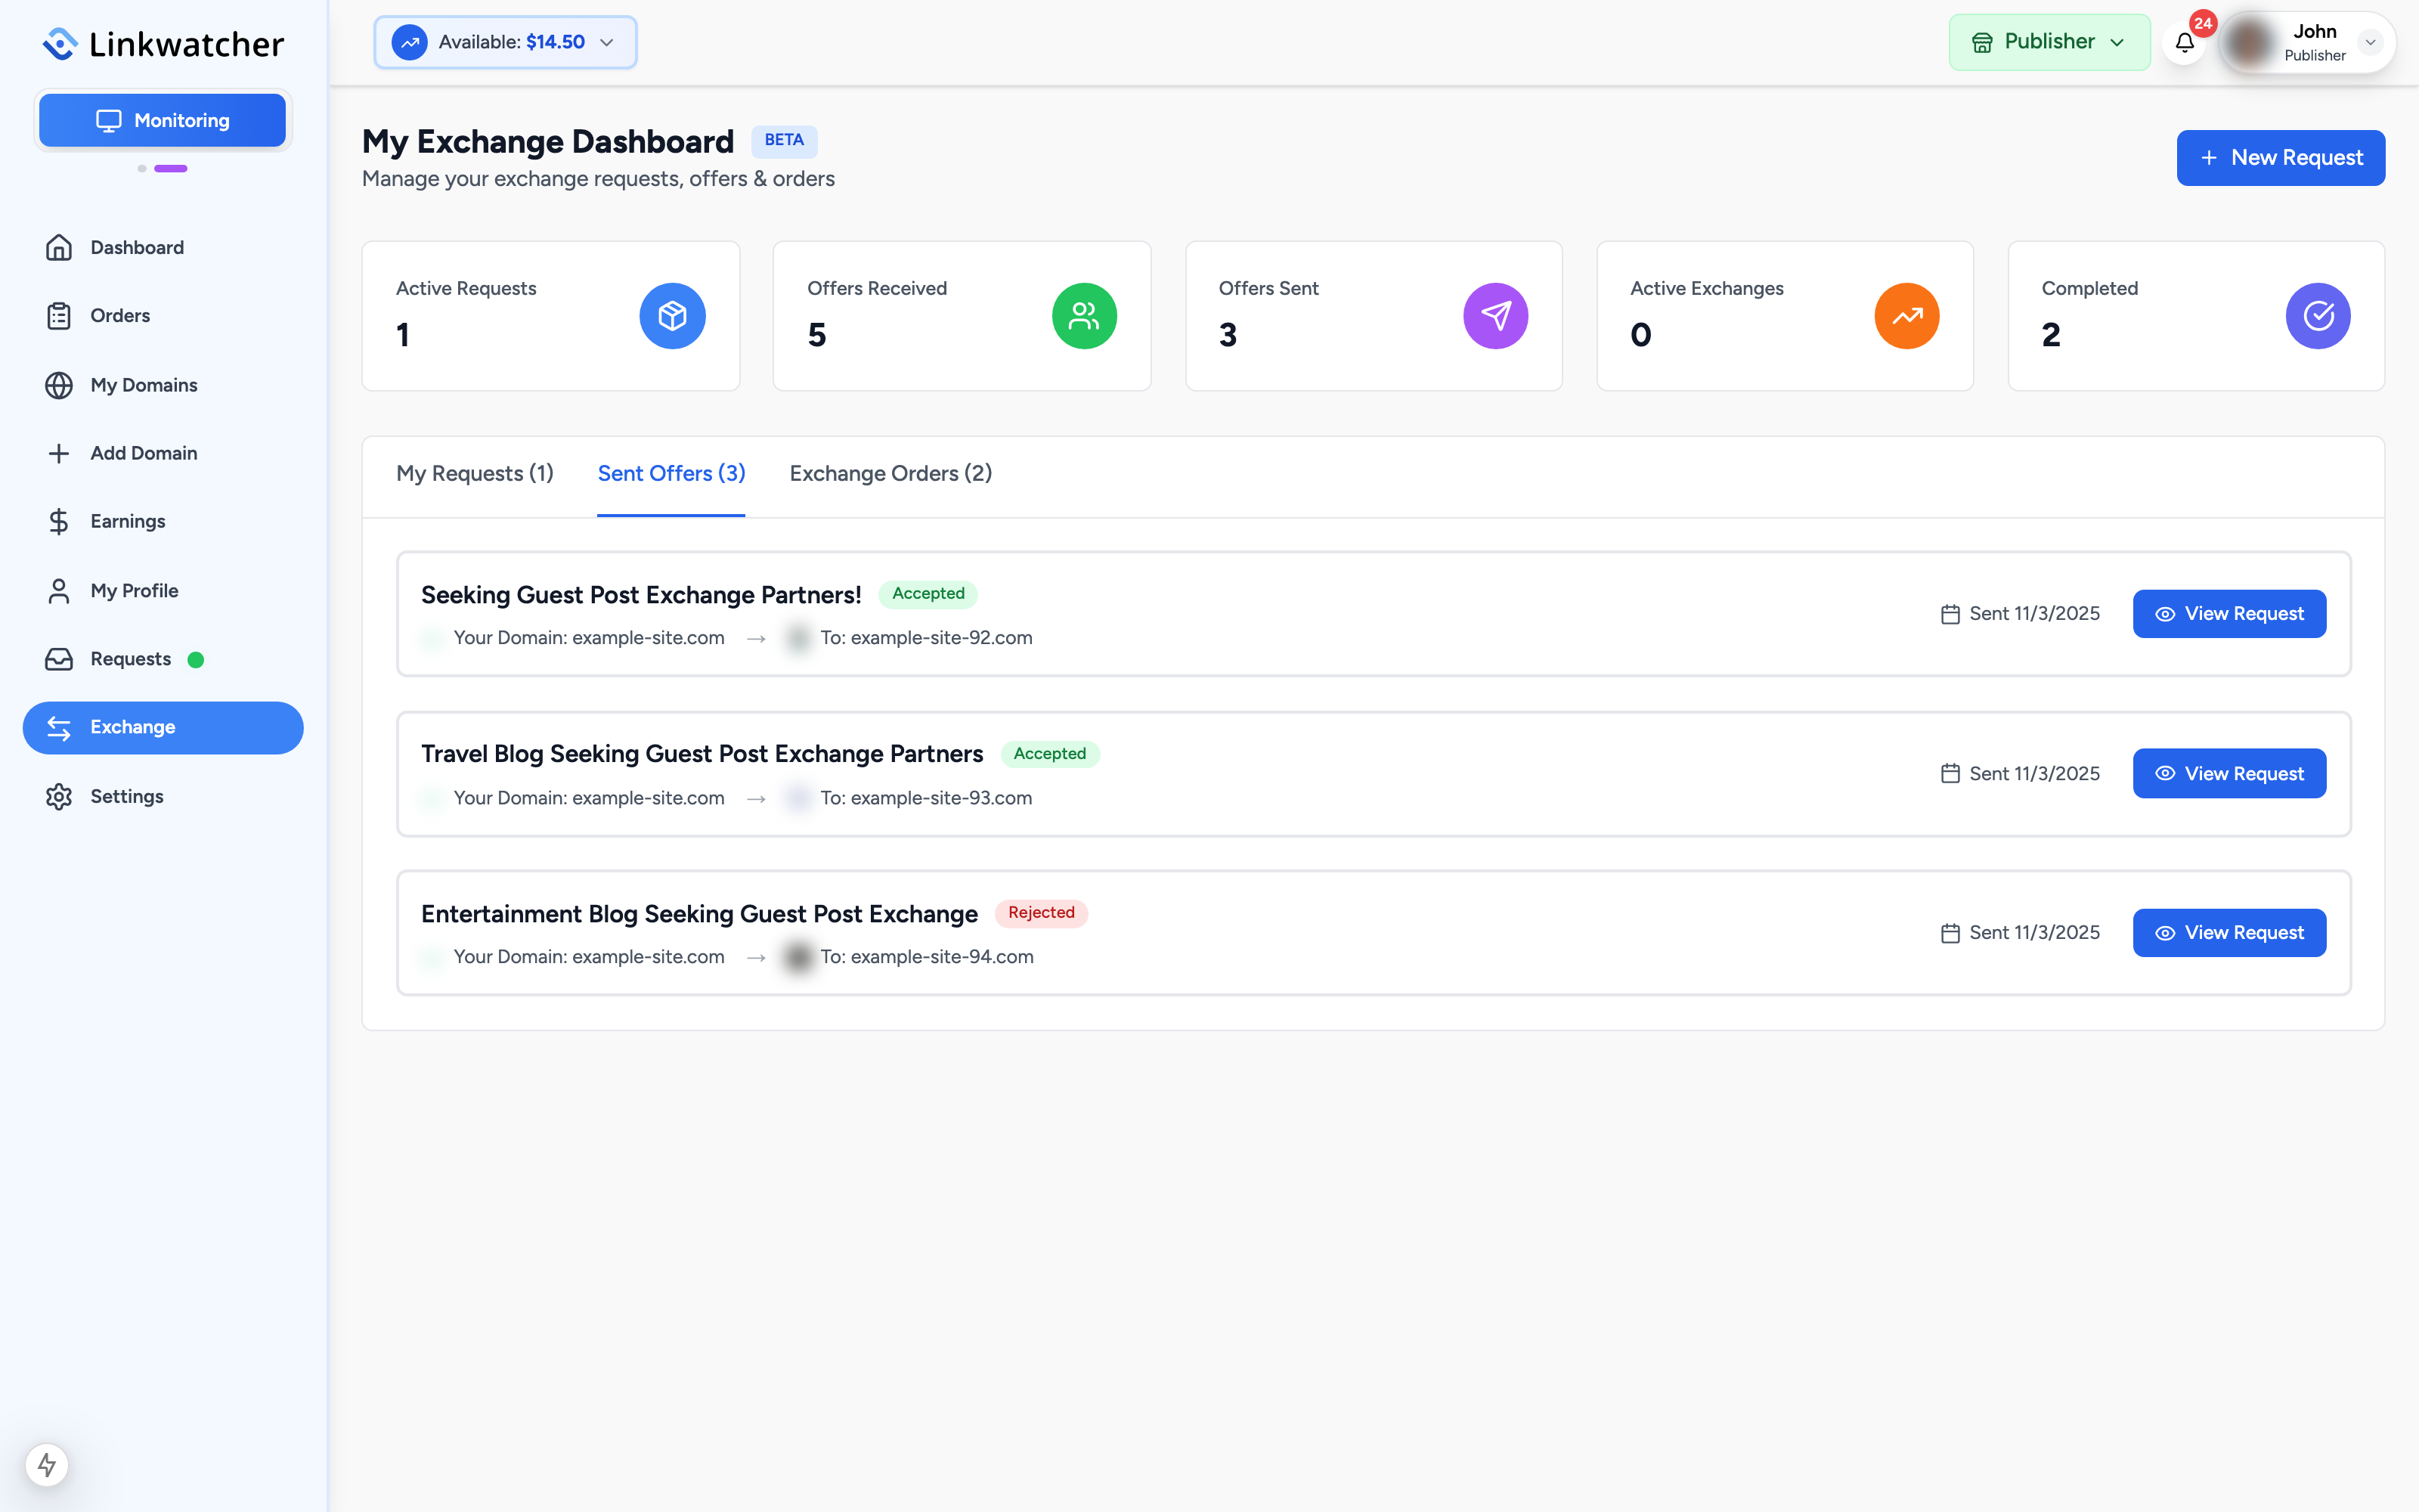2419x1512 pixels.
Task: Click the Rejected status badge
Action: [x=1041, y=913]
